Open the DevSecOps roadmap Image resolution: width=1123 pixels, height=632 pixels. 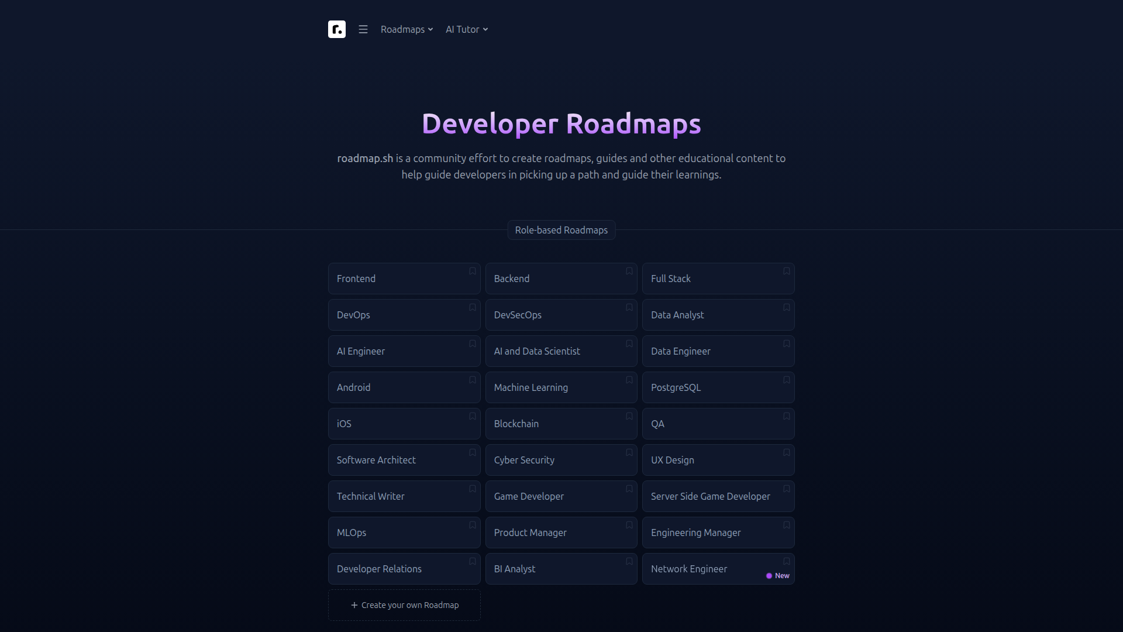point(561,315)
